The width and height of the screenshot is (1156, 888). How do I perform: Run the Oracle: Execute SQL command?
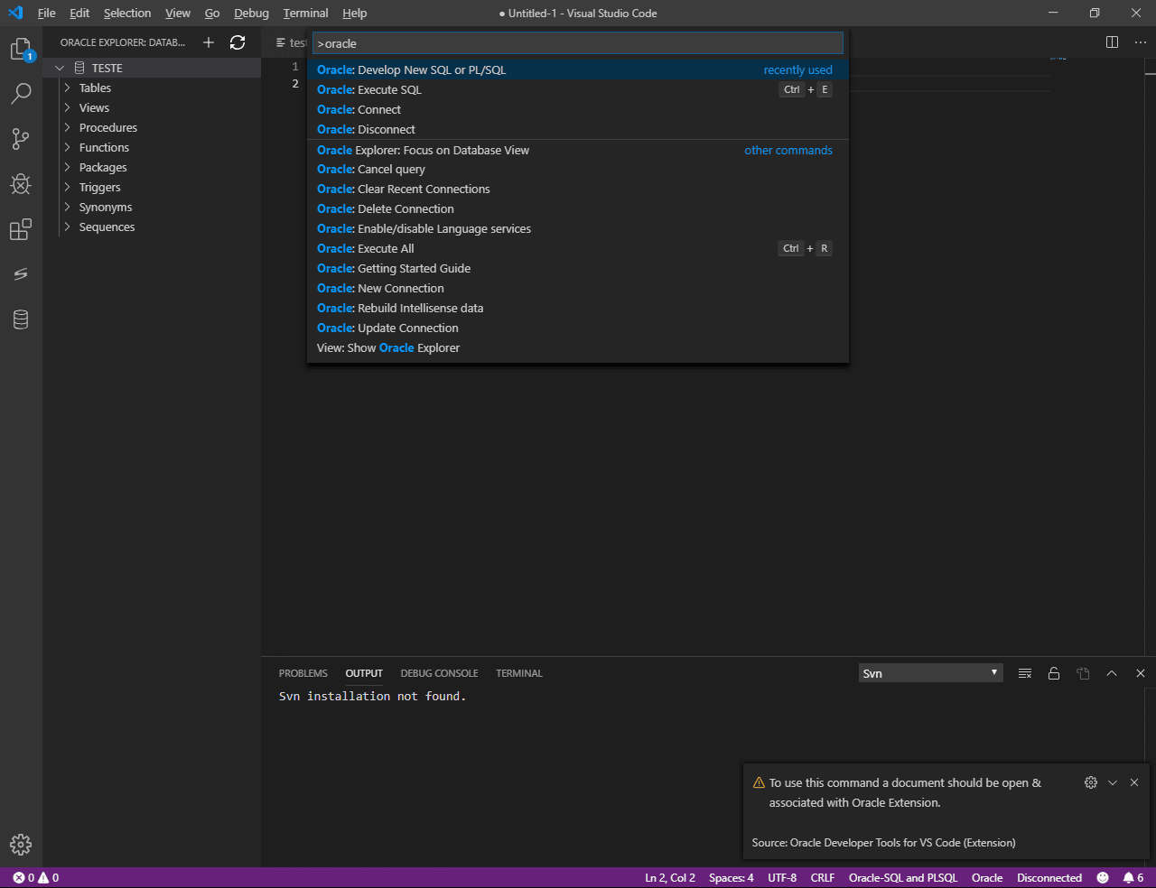tap(368, 89)
